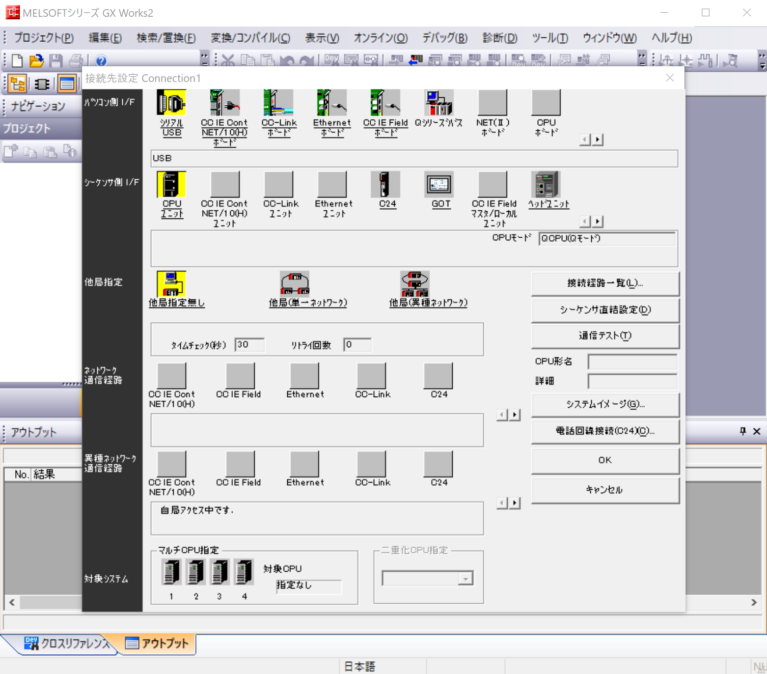Switch to the クロスリファレンス tab

point(66,643)
